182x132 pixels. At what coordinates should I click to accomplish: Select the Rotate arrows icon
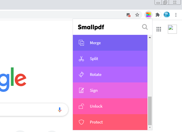(81, 74)
